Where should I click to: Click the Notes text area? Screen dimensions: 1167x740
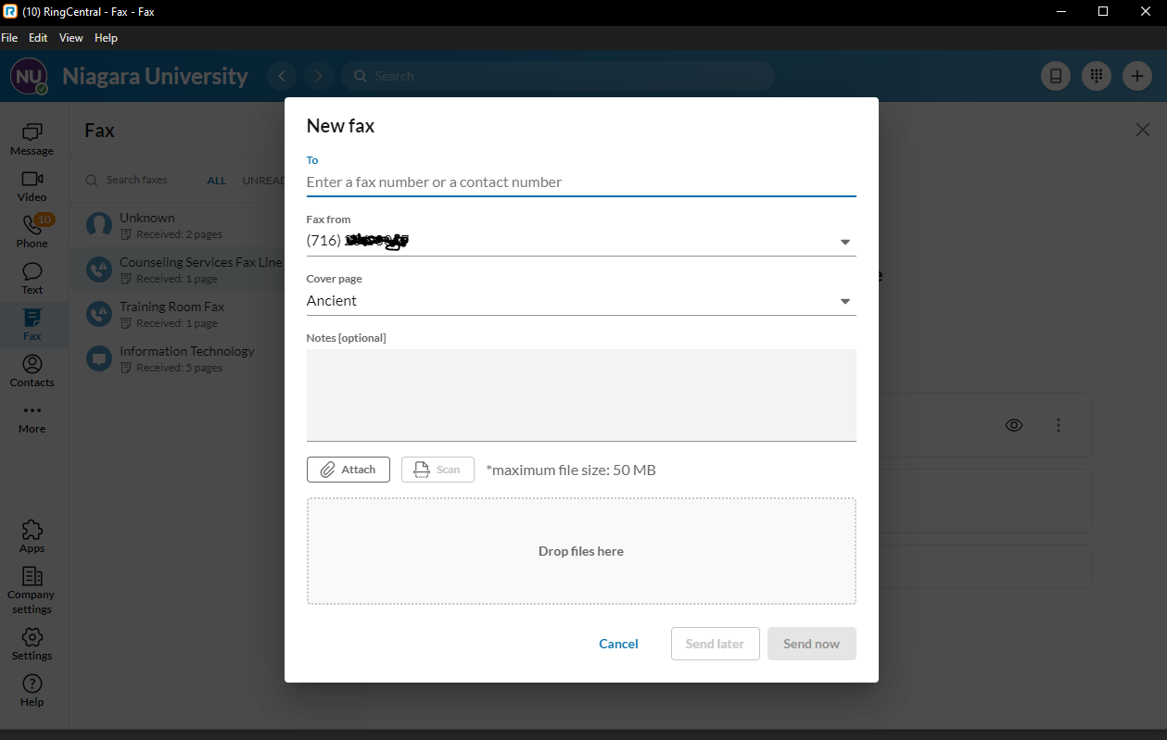click(581, 395)
